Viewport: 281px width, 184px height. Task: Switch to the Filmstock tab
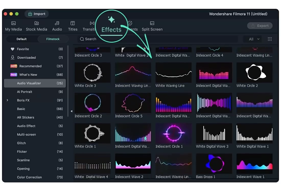53,39
